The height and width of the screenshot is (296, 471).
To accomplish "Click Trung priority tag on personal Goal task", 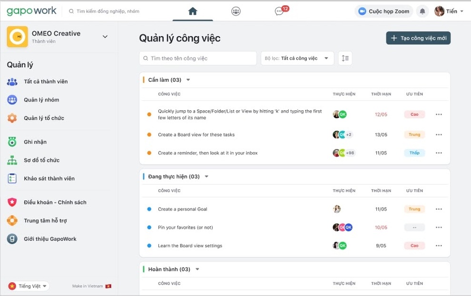I will [x=414, y=209].
